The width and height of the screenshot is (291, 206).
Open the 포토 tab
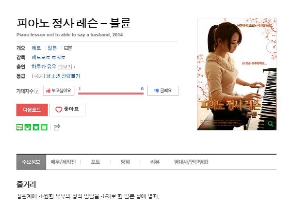pyautogui.click(x=96, y=162)
